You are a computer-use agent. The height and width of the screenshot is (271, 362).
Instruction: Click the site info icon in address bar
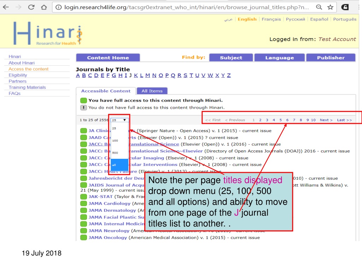(x=59, y=7)
